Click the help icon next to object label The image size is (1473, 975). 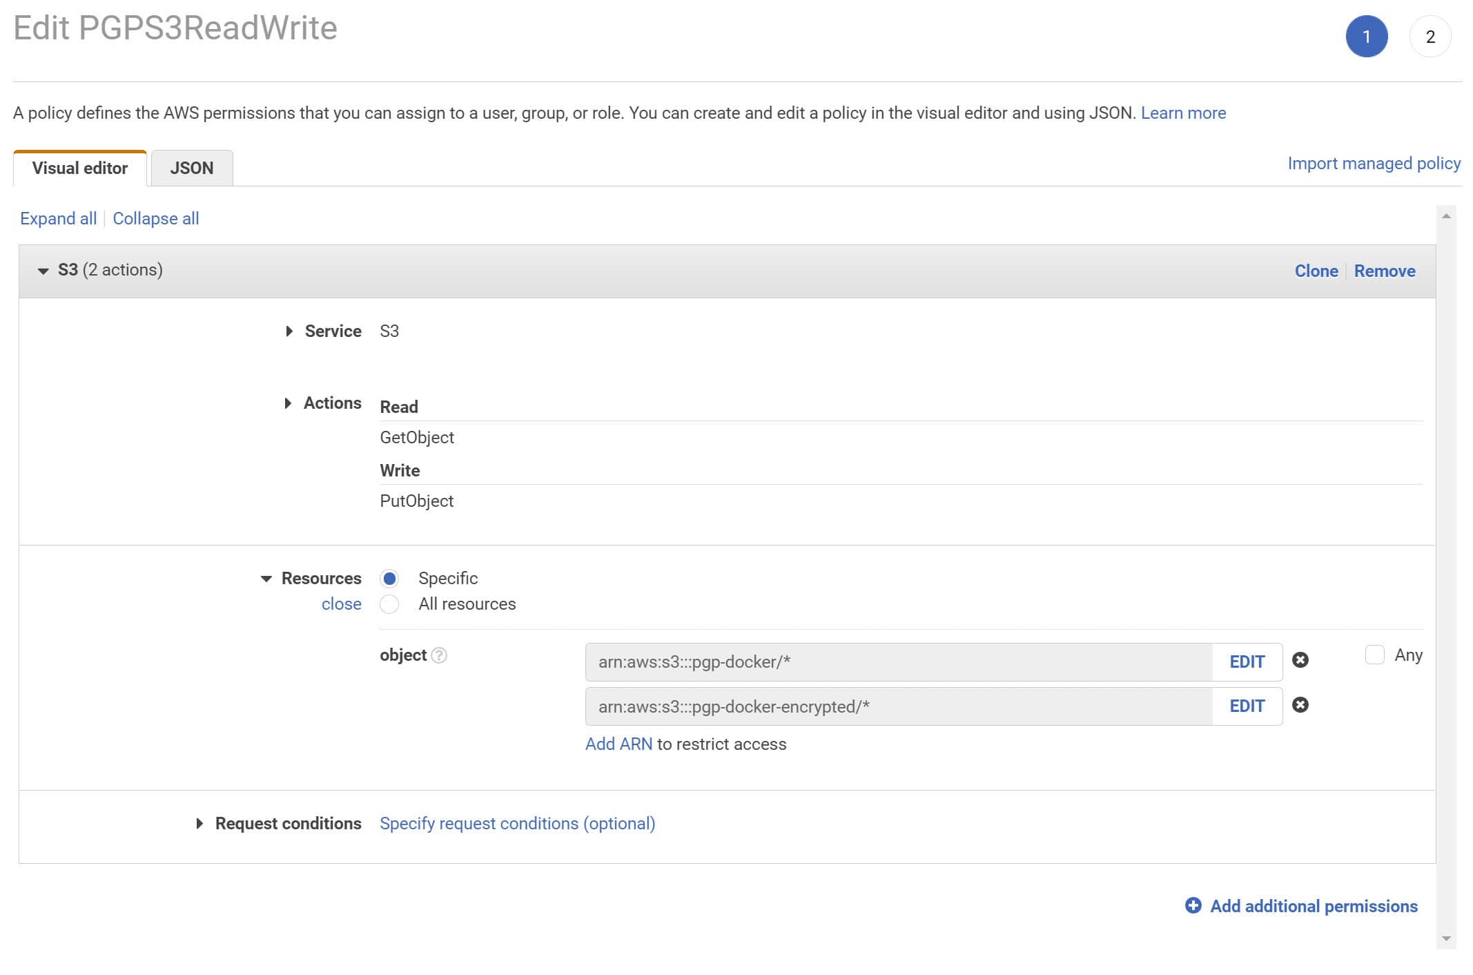pos(440,654)
